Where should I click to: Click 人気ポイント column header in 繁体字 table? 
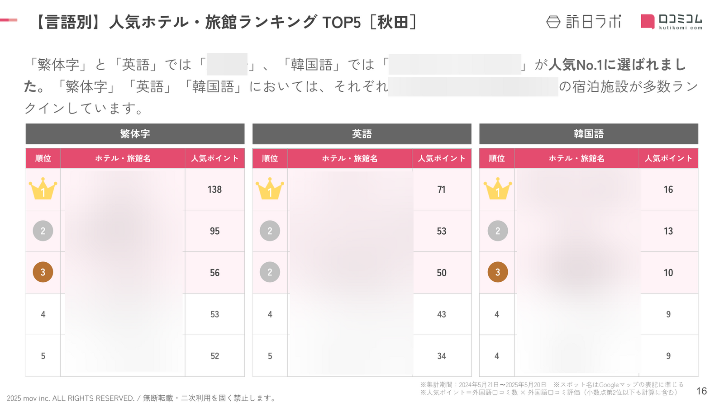tap(214, 158)
